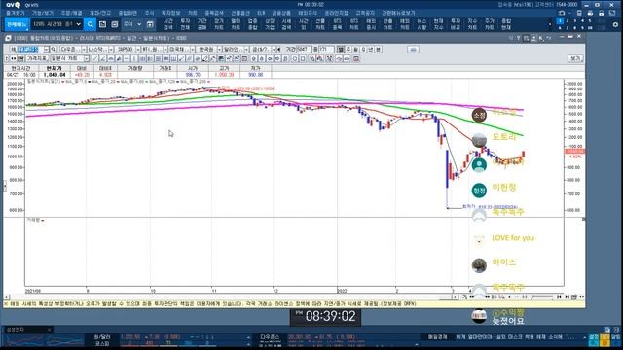Screen dimensions: 623x350
Task: Open the 다우존 index dropdown arrow
Action: tap(84, 50)
